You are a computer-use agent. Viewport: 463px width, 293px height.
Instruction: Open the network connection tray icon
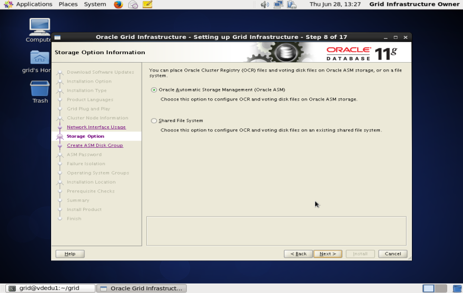point(278,4)
